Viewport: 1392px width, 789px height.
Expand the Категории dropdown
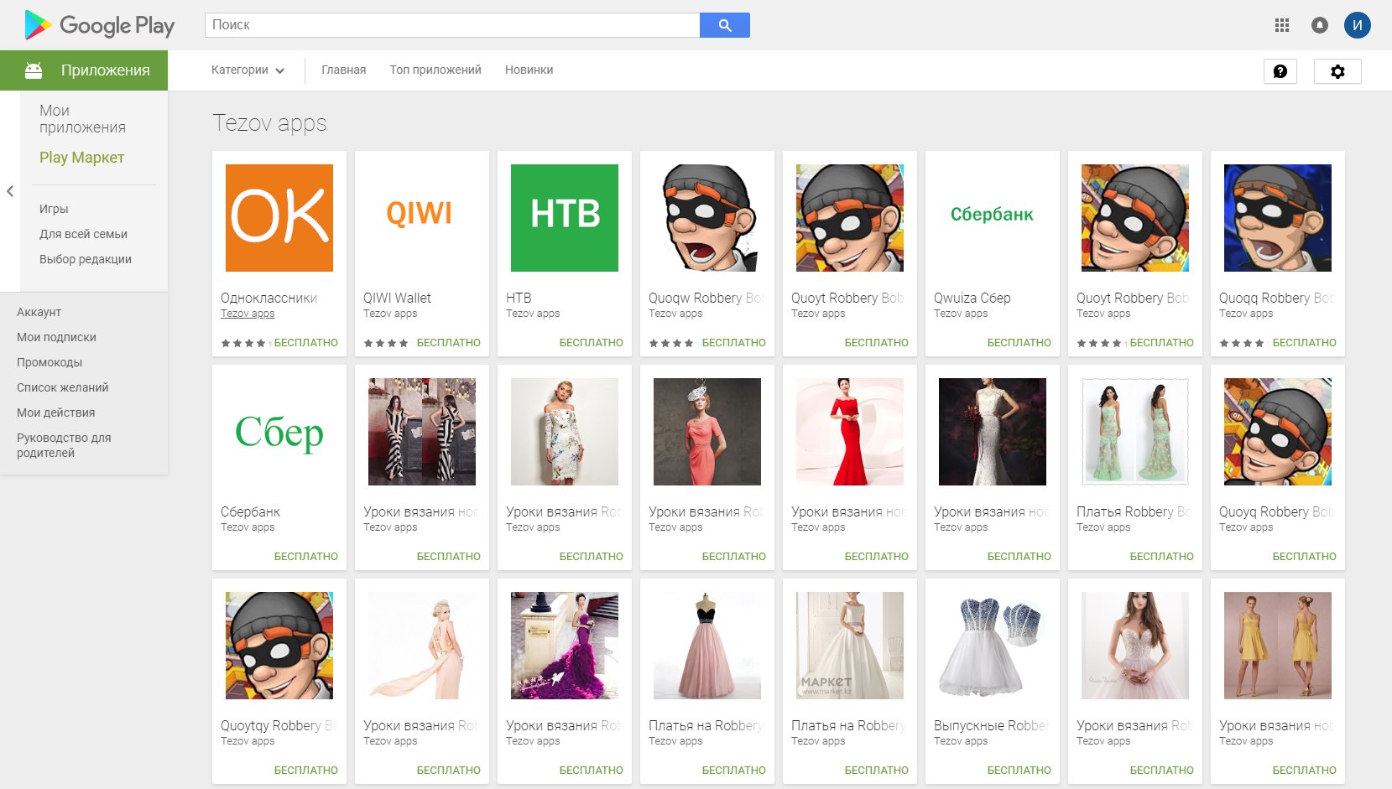pyautogui.click(x=248, y=70)
